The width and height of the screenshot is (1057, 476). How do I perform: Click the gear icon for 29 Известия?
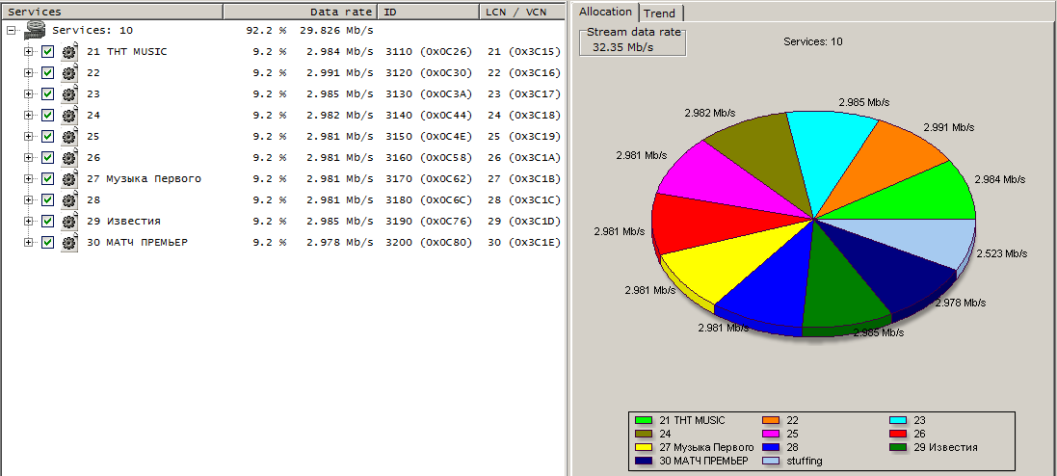pos(68,222)
